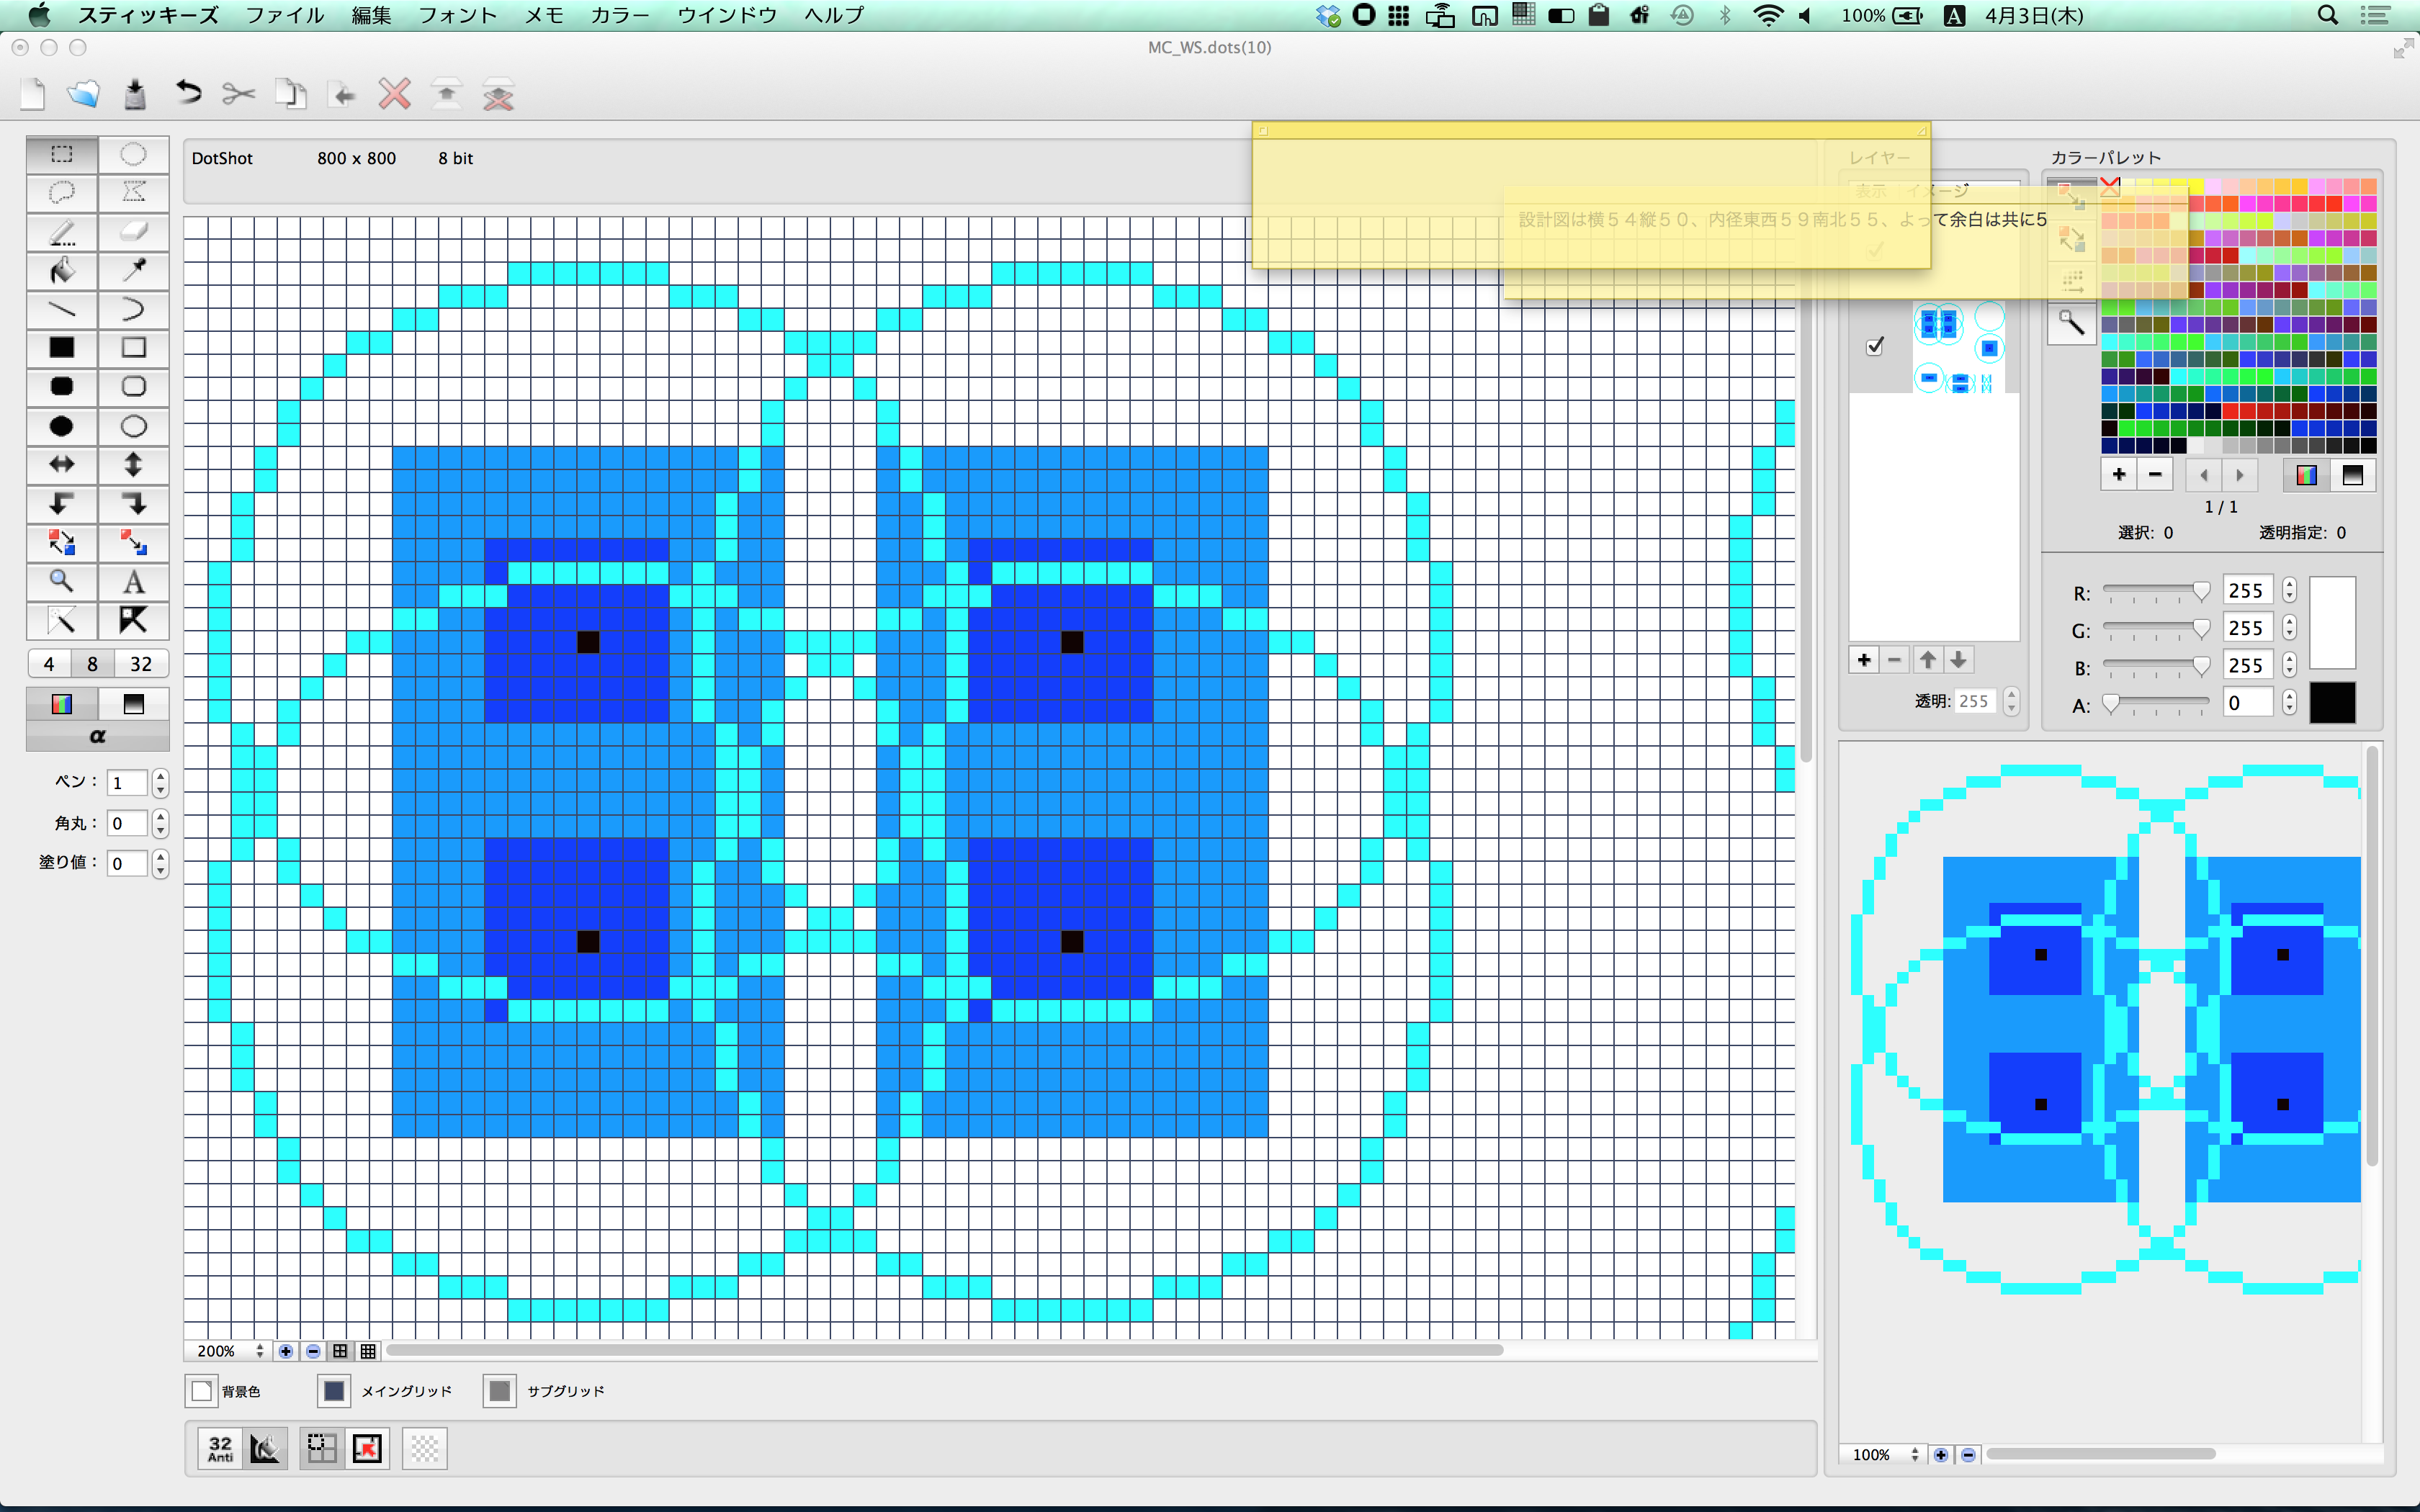
Task: Click the メイングリッド color swatch
Action: (x=334, y=1391)
